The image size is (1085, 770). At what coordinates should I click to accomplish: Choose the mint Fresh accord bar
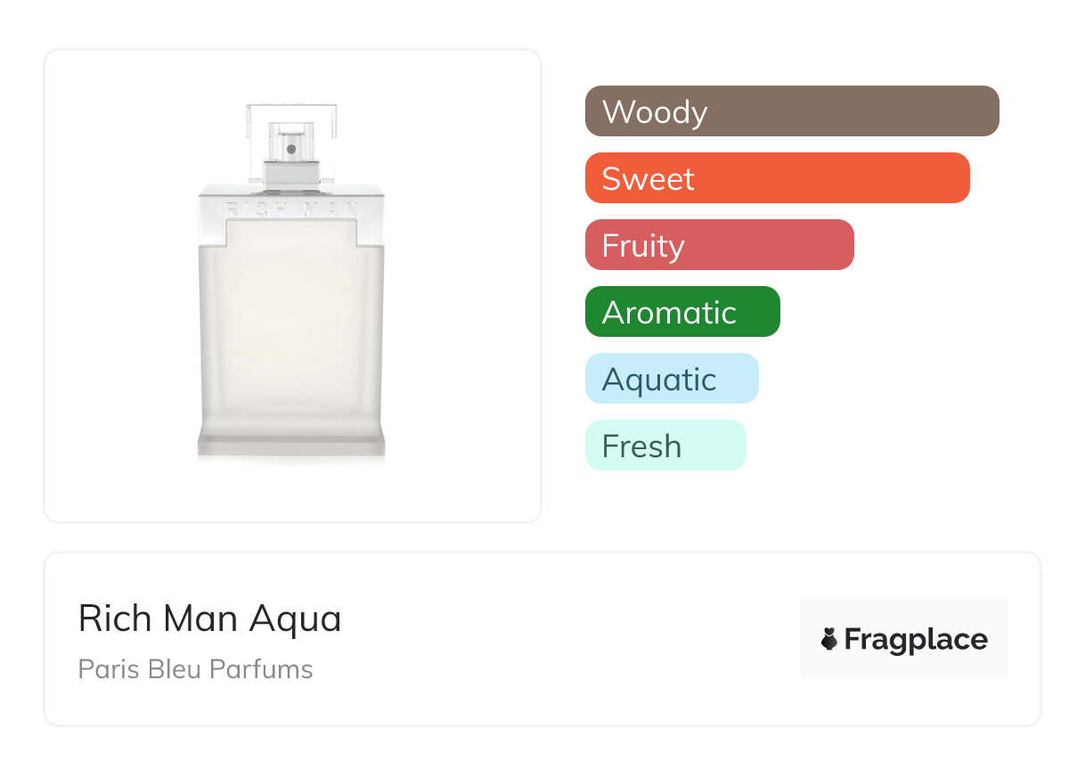point(665,446)
